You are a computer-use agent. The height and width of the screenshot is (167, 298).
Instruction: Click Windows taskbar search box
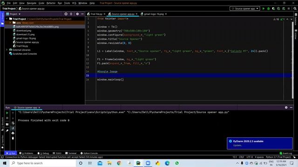[43, 163]
